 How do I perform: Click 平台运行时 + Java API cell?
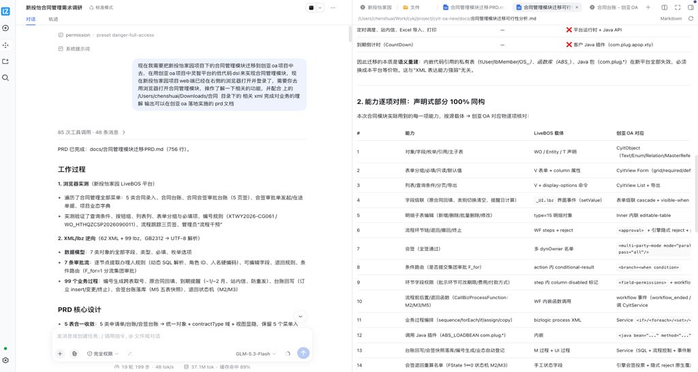[x=594, y=30]
